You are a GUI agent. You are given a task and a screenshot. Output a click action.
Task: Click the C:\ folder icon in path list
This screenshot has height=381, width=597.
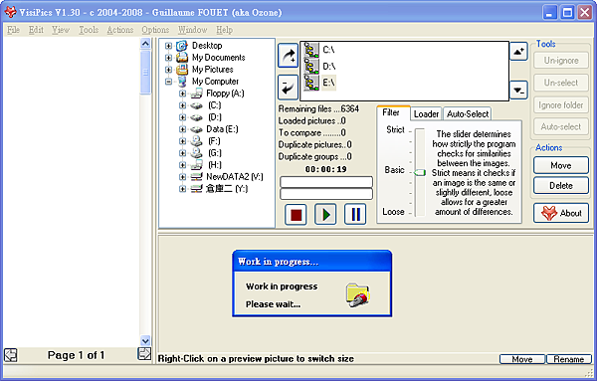pyautogui.click(x=311, y=50)
